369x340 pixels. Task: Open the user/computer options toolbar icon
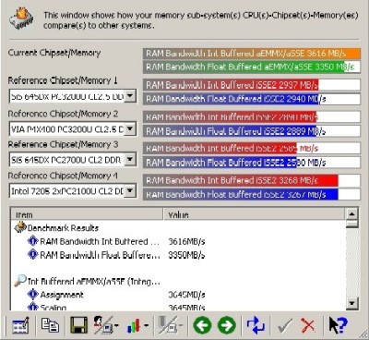pyautogui.click(x=103, y=325)
